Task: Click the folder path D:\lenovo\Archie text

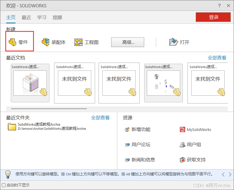Action: point(52,129)
